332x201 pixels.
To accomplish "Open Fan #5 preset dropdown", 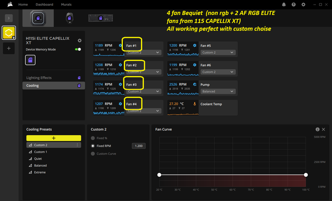I will pyautogui.click(x=218, y=52).
